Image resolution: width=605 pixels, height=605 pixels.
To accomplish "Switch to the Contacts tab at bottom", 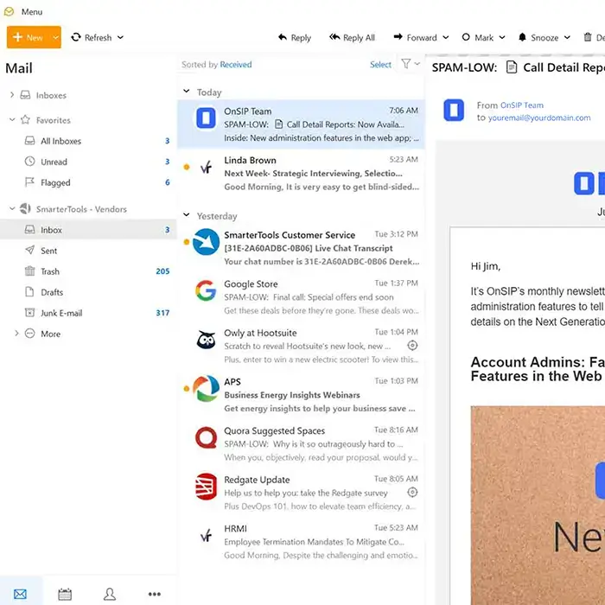I will pos(110,594).
